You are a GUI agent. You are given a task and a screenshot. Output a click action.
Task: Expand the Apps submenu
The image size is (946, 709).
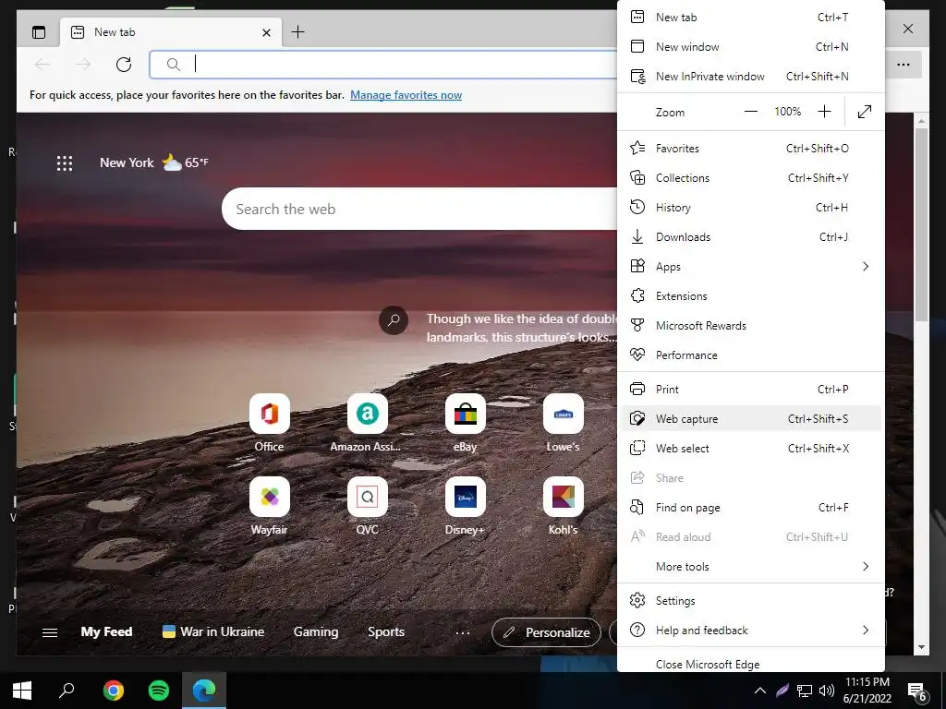click(750, 267)
